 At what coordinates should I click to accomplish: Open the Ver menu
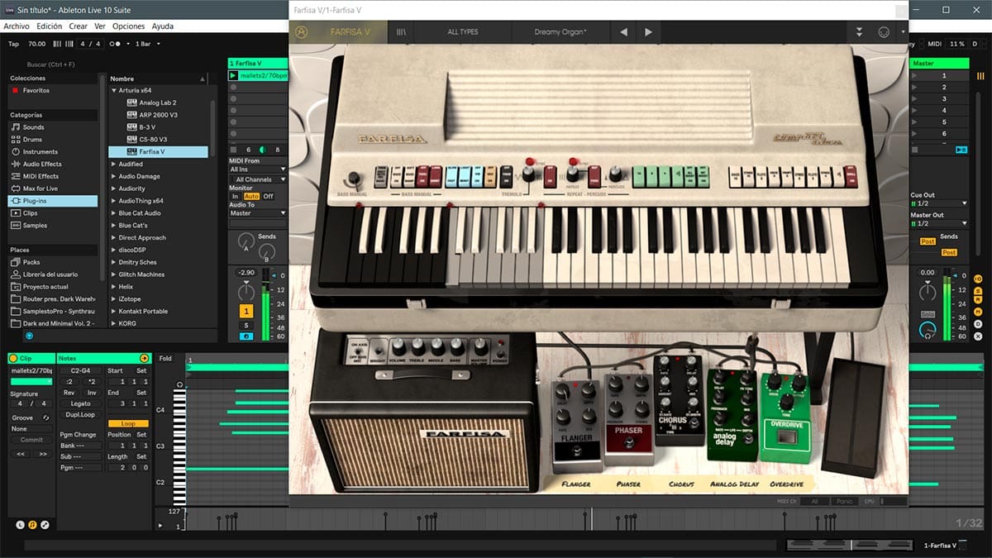(100, 26)
